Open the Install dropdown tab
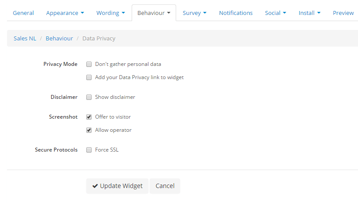Image resolution: width=358 pixels, height=203 pixels. coord(309,13)
